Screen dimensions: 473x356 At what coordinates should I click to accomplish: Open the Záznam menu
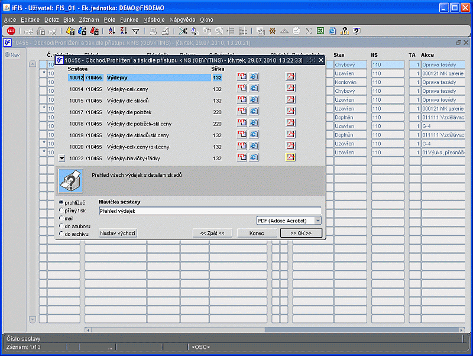[89, 20]
